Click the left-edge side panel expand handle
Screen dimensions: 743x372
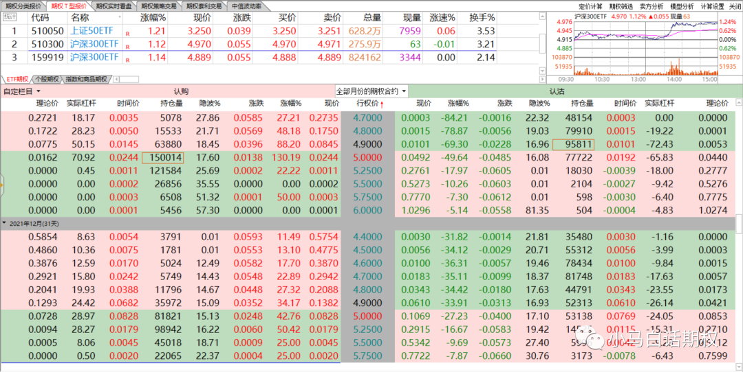2,184
